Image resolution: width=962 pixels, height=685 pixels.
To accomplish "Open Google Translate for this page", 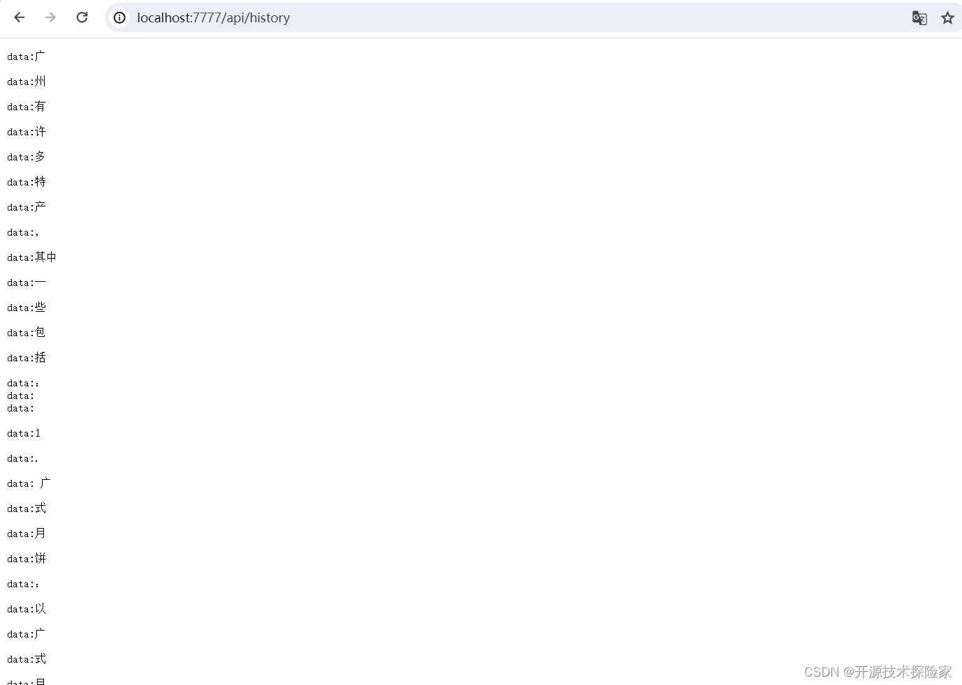I will point(919,18).
